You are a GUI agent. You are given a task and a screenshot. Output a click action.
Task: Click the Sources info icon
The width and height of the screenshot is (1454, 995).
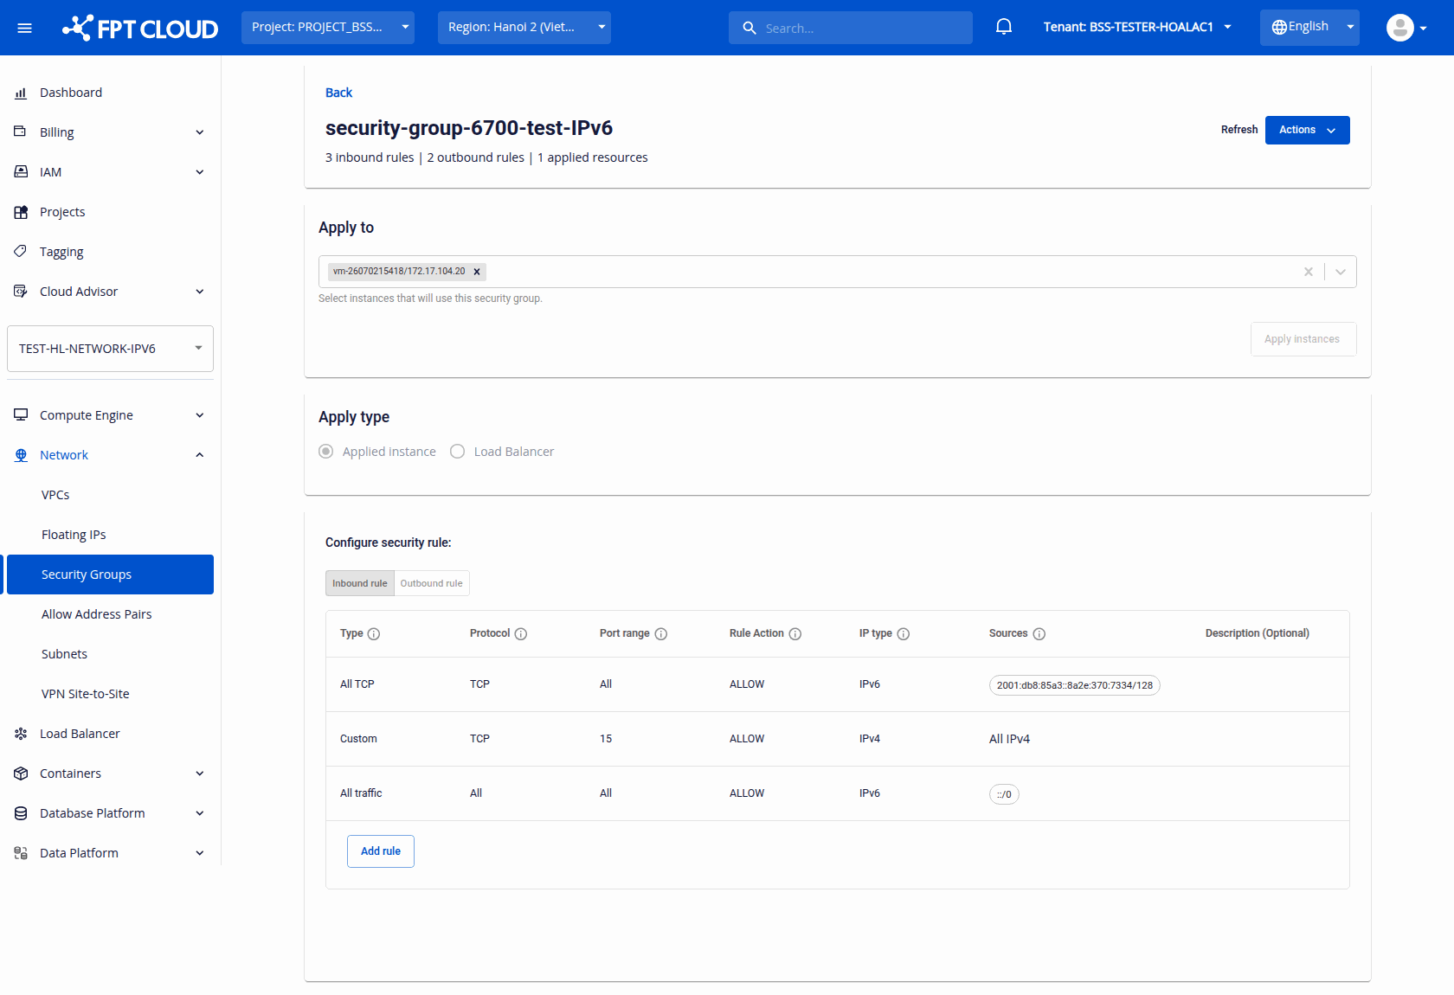1039,634
